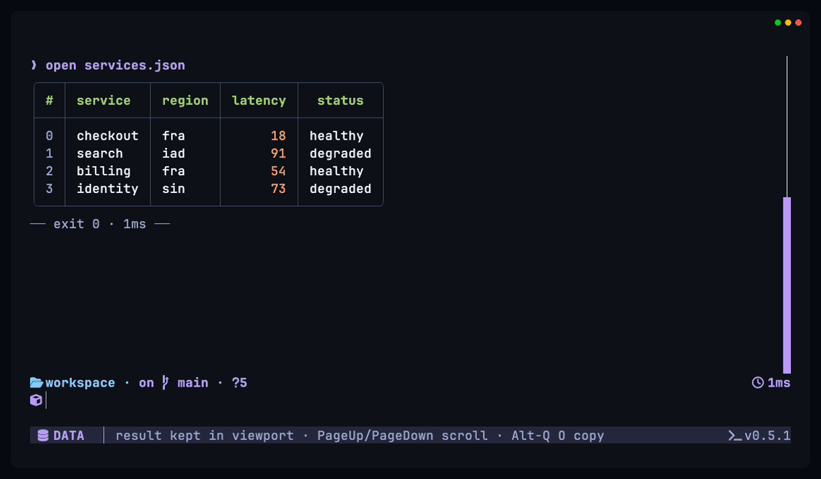Click the git branch icon before main
Image resolution: width=821 pixels, height=479 pixels.
pyautogui.click(x=165, y=383)
